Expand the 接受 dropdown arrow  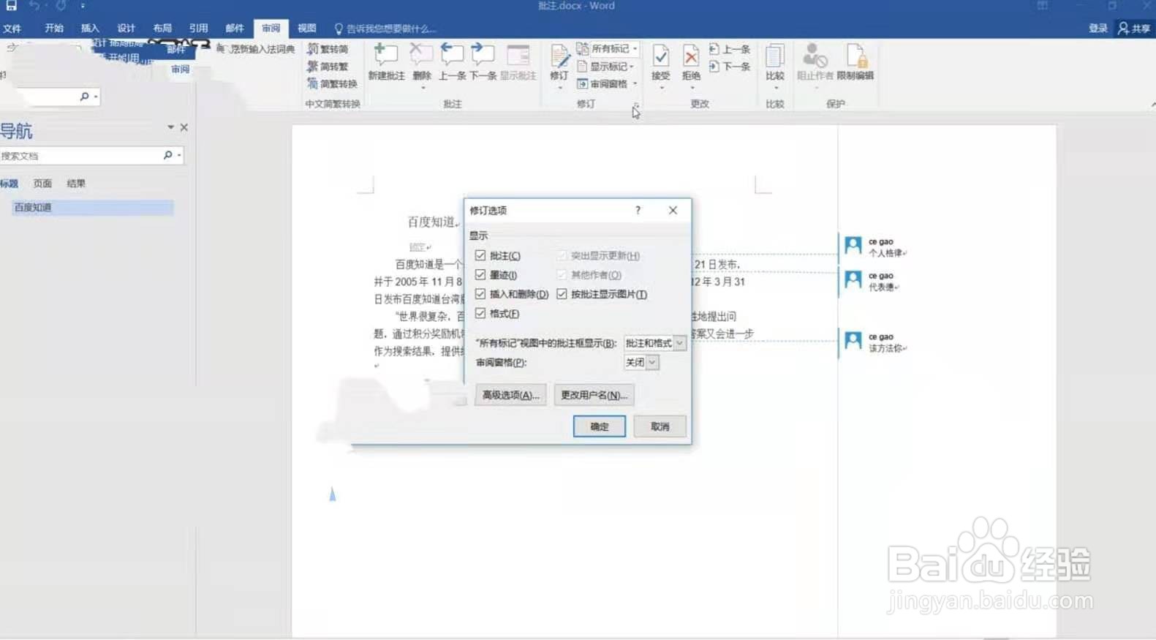click(661, 88)
